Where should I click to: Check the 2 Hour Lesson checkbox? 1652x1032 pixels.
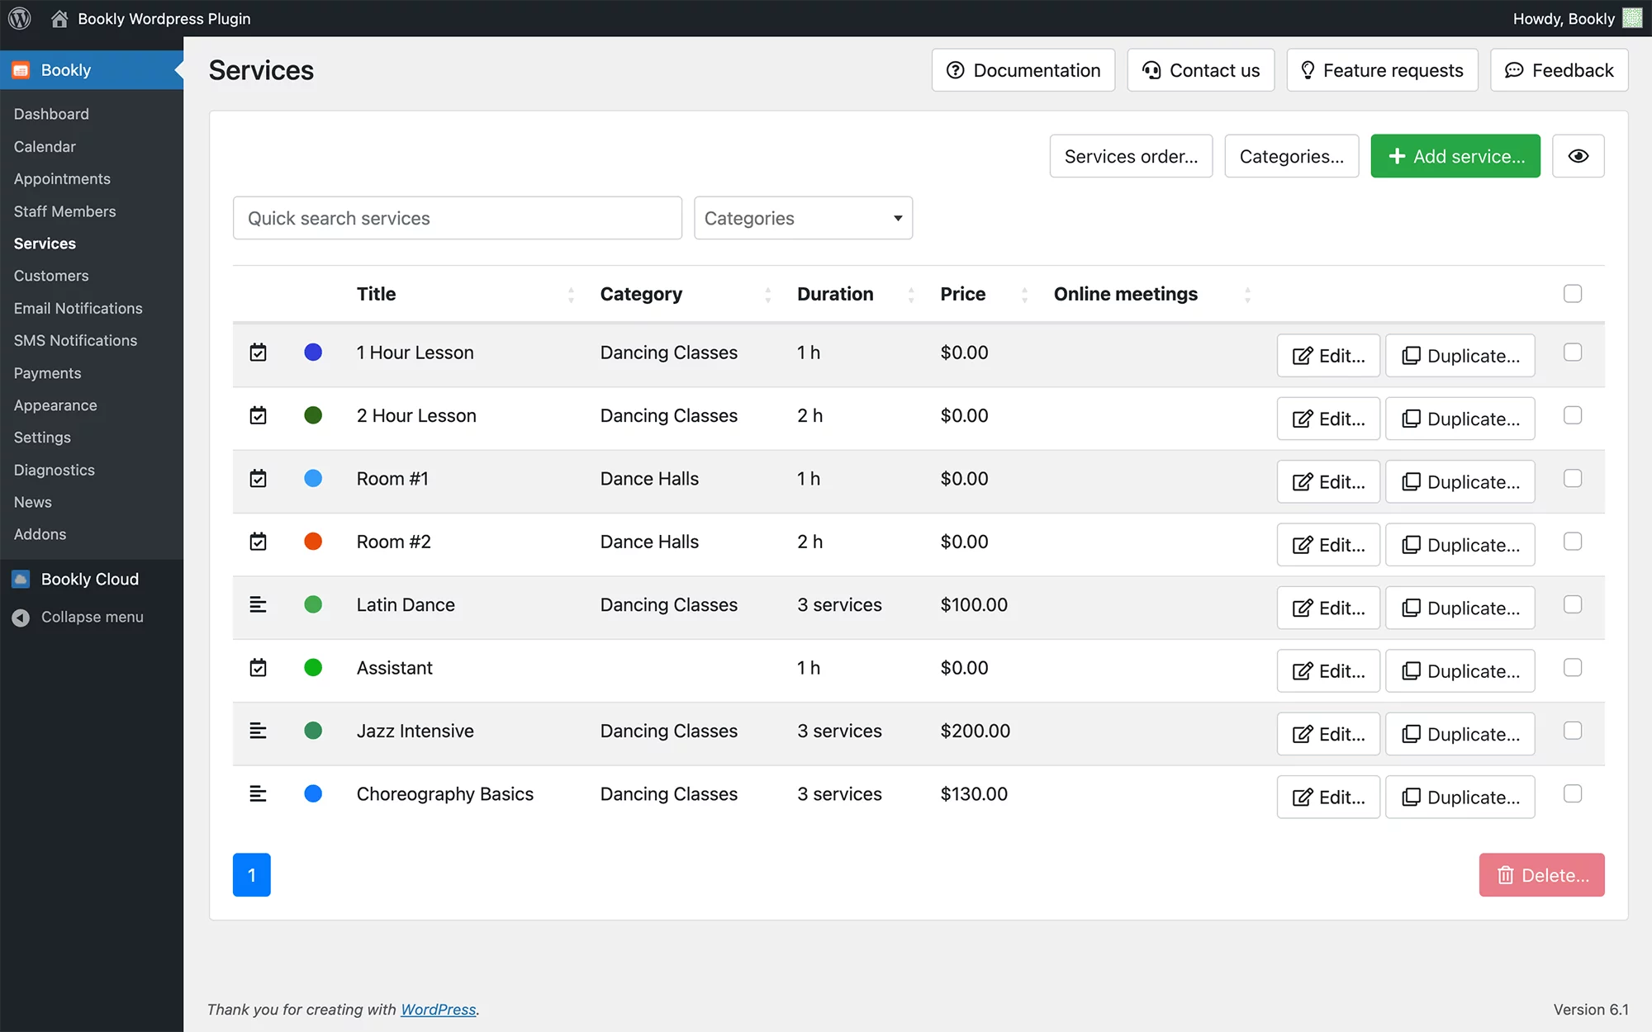click(1573, 415)
